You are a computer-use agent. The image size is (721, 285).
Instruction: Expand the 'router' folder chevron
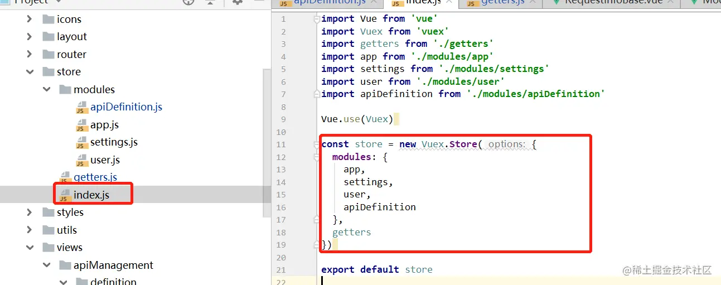(x=30, y=55)
